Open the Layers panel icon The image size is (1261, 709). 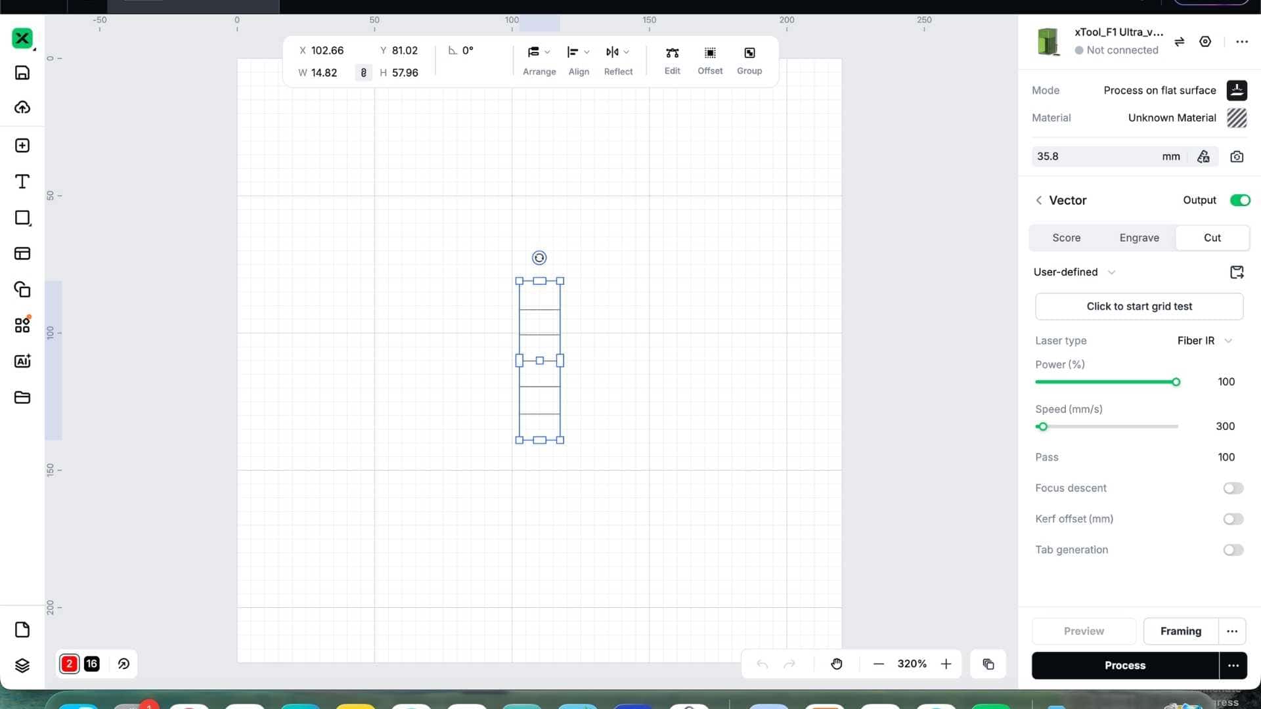click(x=22, y=666)
